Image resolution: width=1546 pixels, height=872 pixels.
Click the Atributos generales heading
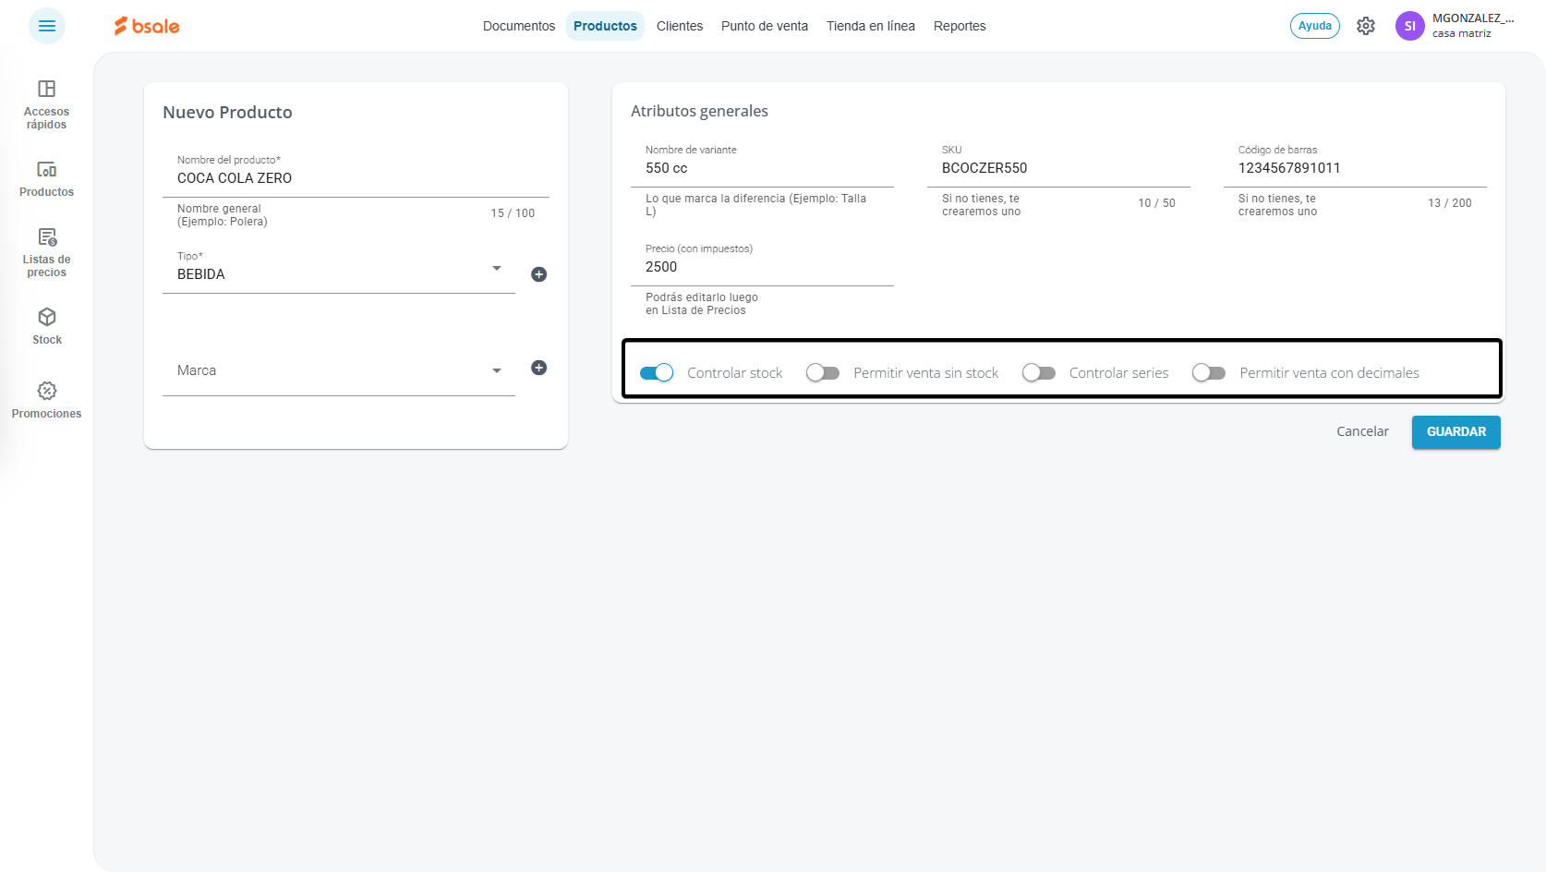pos(699,111)
